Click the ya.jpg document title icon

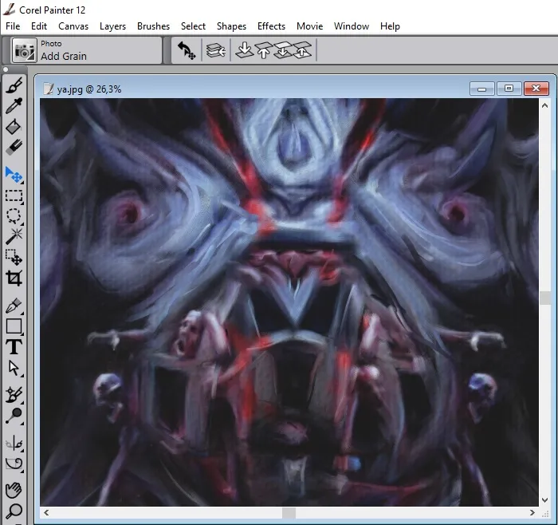48,89
